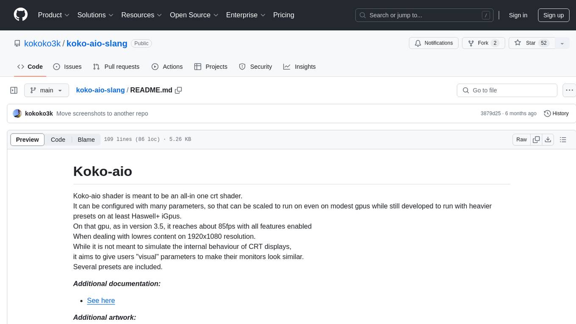Open kokoko3k user profile link
The width and height of the screenshot is (576, 324).
42,43
